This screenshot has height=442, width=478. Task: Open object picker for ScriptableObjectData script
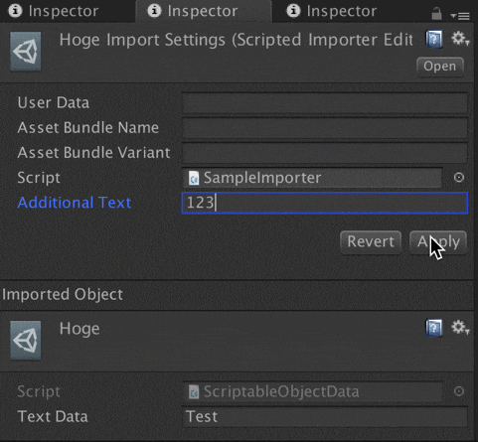pos(459,391)
